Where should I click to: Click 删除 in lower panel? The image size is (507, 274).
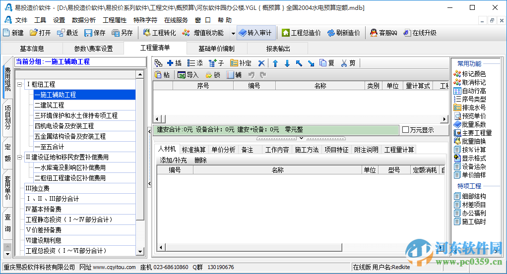pyautogui.click(x=200, y=160)
